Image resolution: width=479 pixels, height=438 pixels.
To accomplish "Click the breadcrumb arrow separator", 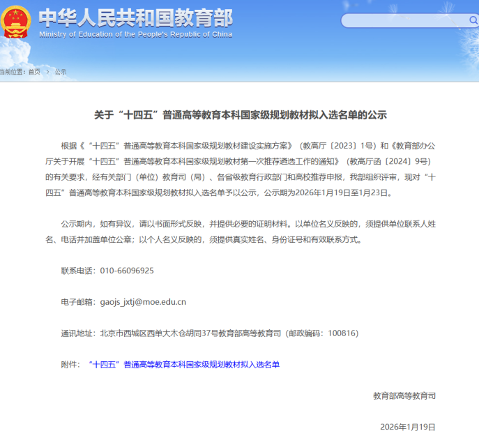I will point(47,72).
